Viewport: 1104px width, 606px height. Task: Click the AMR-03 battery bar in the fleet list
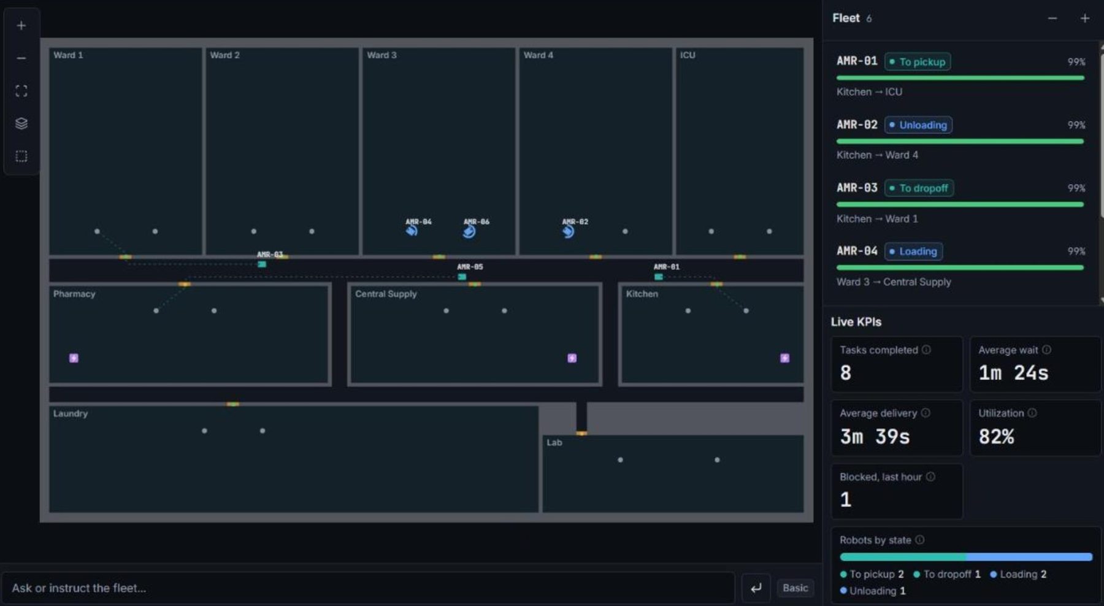960,204
